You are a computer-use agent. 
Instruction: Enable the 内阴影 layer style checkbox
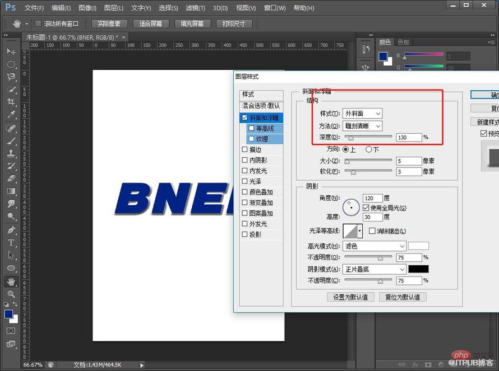pos(244,160)
